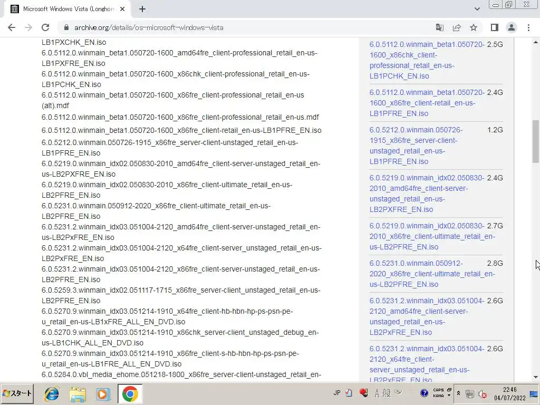
Task: Click the 6.0.5112.0 amd64fre LB1PXFRE_EN.iso text line
Action: click(x=179, y=58)
